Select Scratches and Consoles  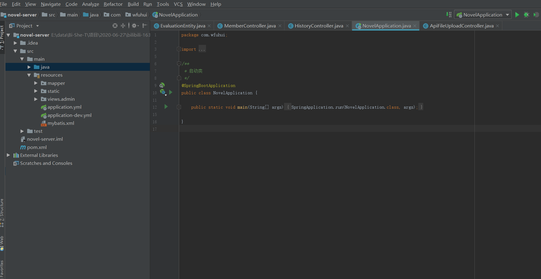click(46, 163)
